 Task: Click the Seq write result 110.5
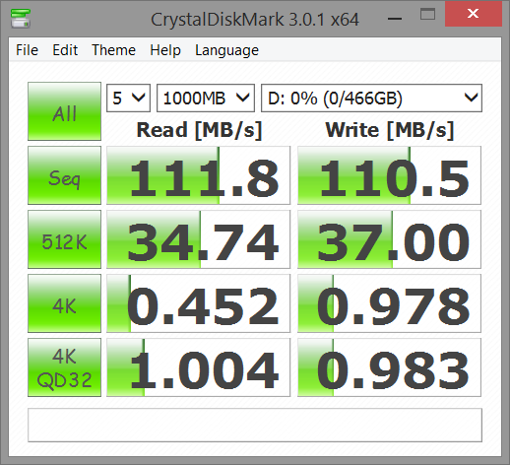point(389,175)
